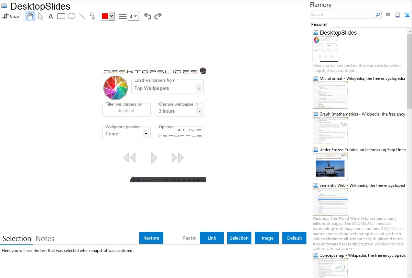Redo the last annotation

[x=158, y=16]
